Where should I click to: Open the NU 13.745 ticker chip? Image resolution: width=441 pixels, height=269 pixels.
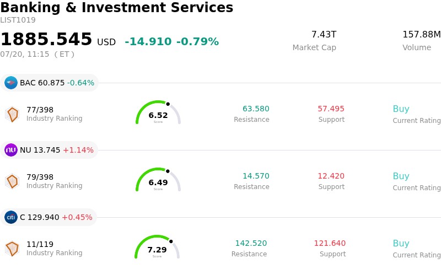tap(49, 150)
